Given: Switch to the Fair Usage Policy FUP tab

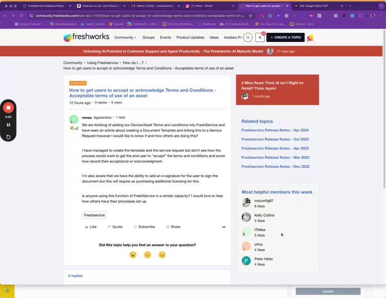Looking at the screenshot, I should pos(314,6).
